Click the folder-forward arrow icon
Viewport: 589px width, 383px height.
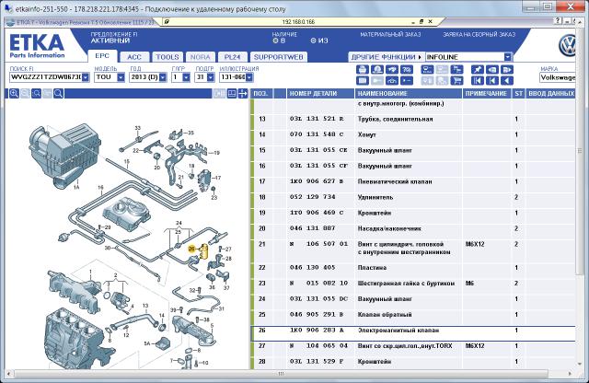pos(507,70)
